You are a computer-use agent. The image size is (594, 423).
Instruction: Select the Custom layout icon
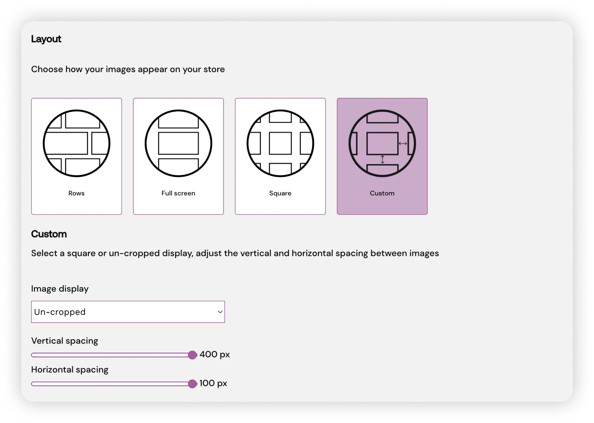point(382,143)
